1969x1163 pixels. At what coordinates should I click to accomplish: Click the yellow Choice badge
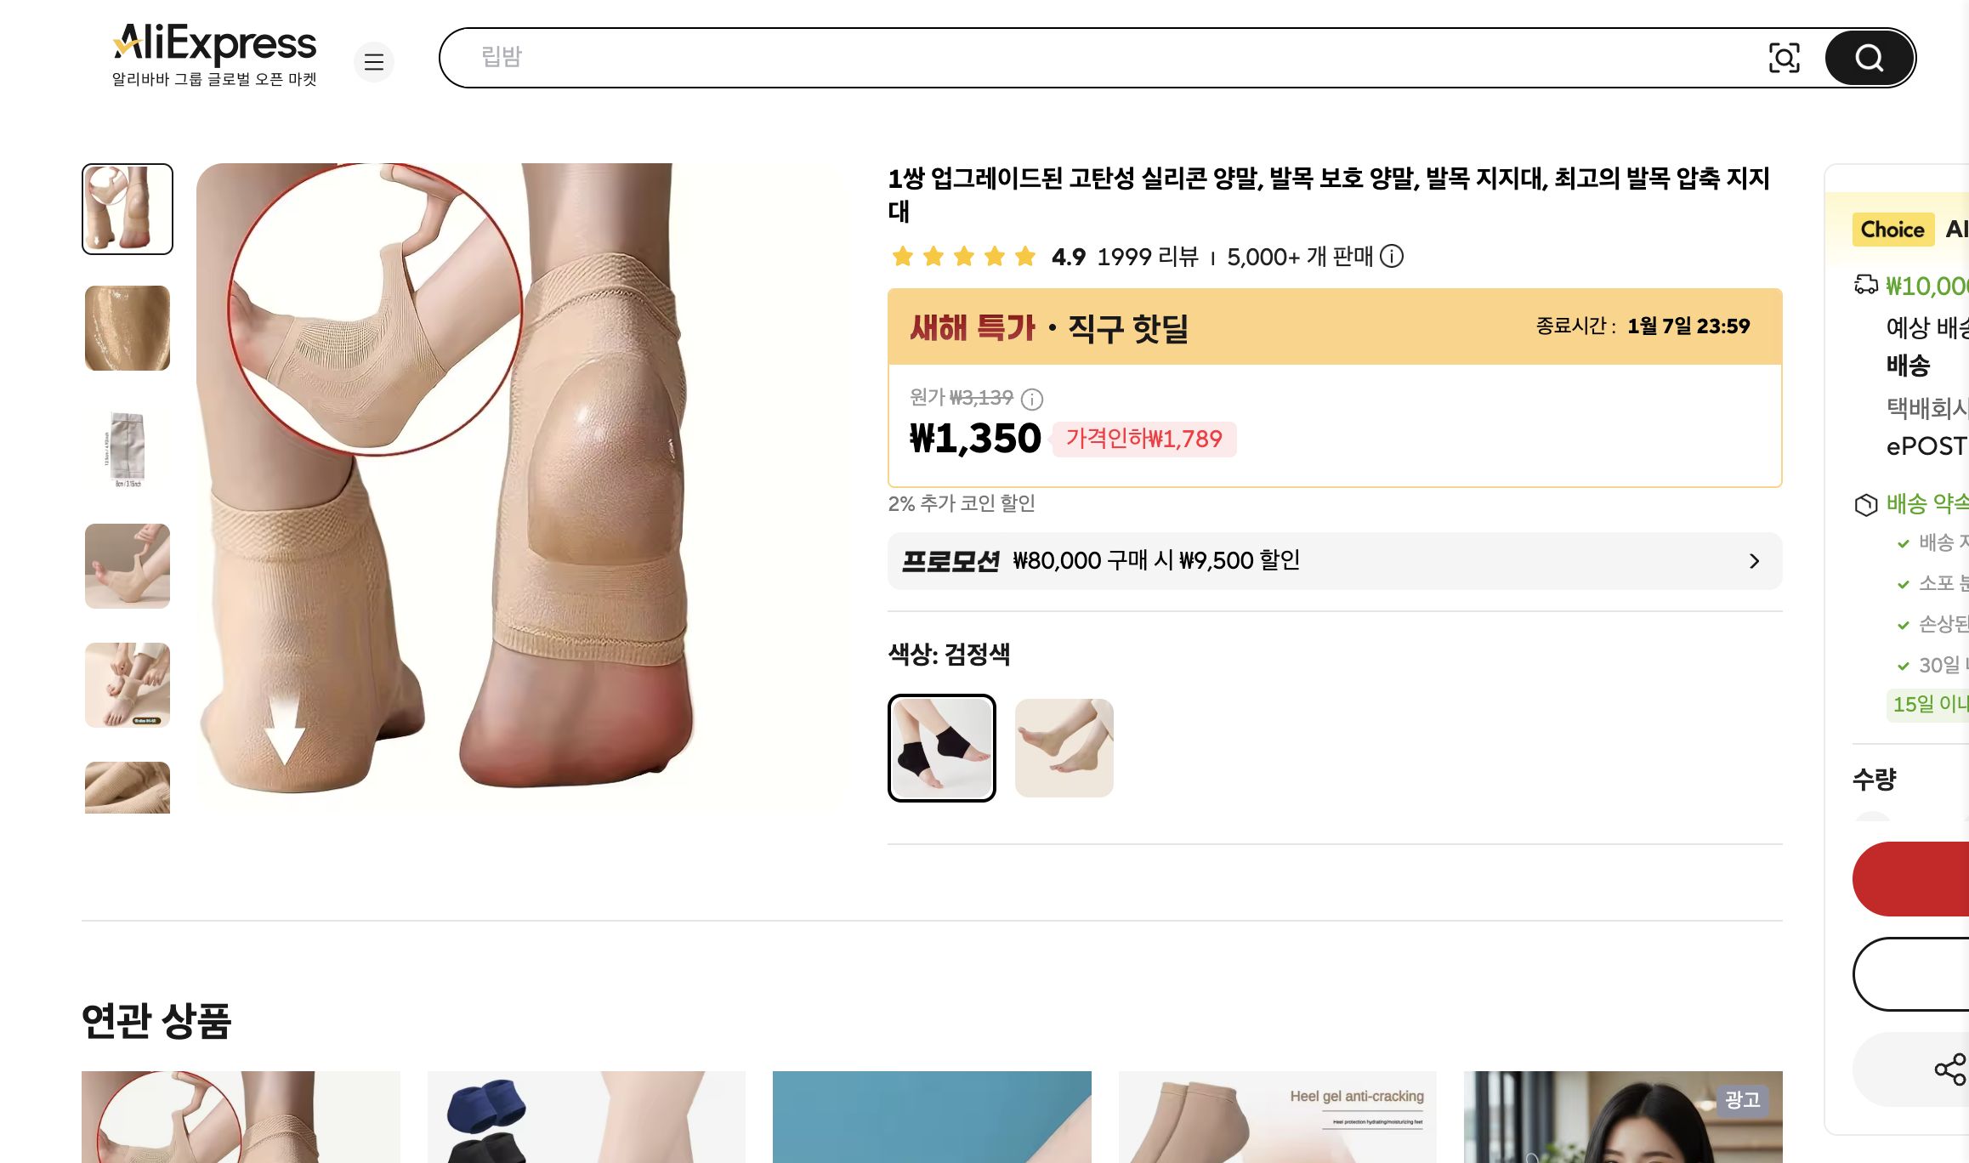pos(1892,229)
